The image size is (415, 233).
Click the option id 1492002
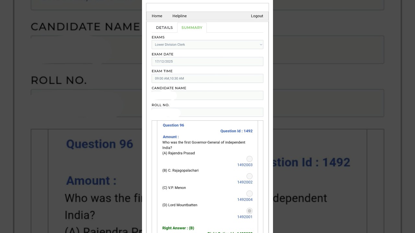pos(245,182)
